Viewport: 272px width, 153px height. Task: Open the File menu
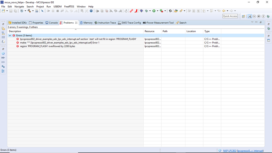(3, 7)
